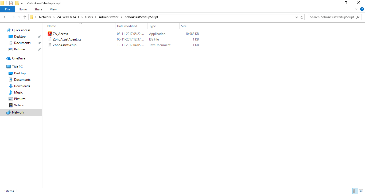This screenshot has width=365, height=194.
Task: Unpin Pictures from Quick access
Action: click(39, 49)
